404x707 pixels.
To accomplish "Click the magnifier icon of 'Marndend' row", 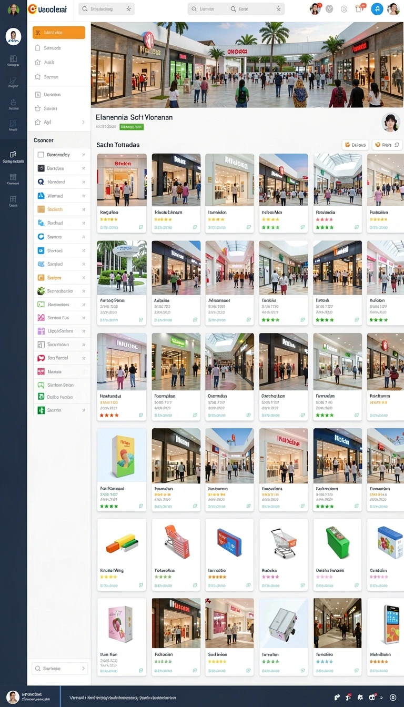I will 41,182.
